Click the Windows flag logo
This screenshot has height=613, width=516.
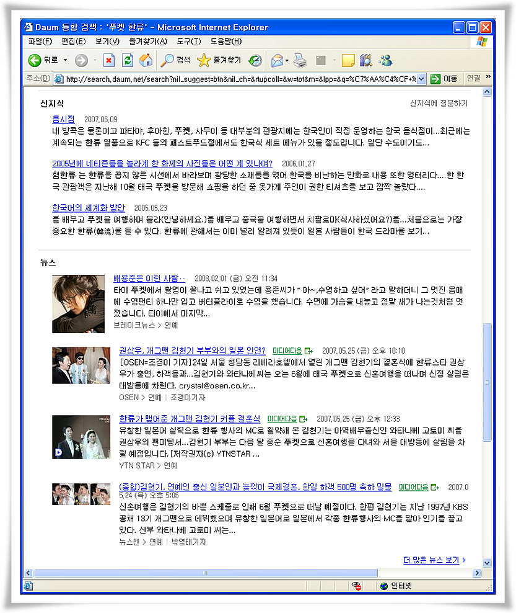pos(482,42)
